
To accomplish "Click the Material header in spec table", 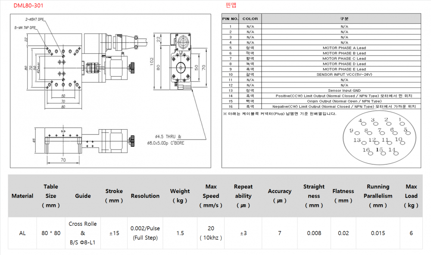I will [x=22, y=196].
